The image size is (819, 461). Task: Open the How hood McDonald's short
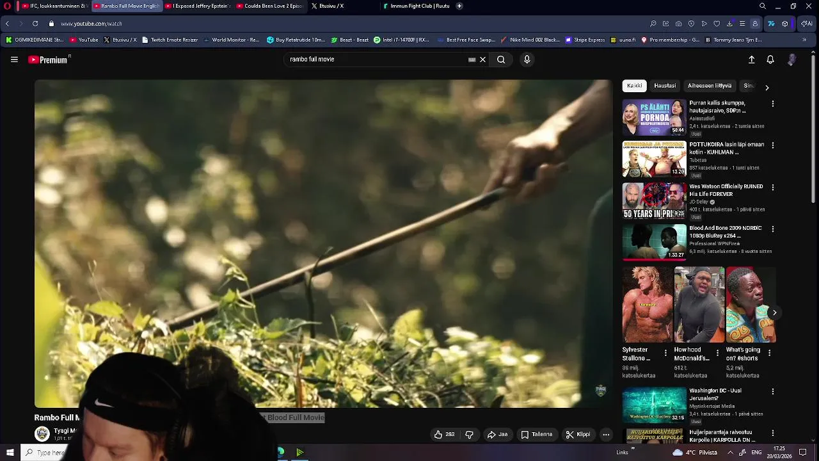click(x=699, y=305)
